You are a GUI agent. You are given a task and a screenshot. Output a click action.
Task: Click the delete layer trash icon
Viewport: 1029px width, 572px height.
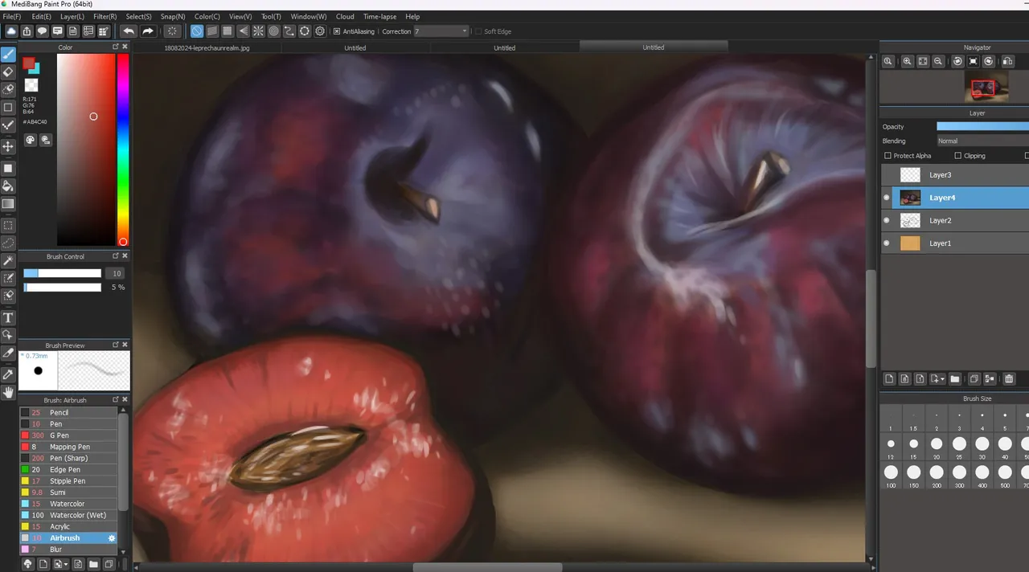pos(1010,379)
